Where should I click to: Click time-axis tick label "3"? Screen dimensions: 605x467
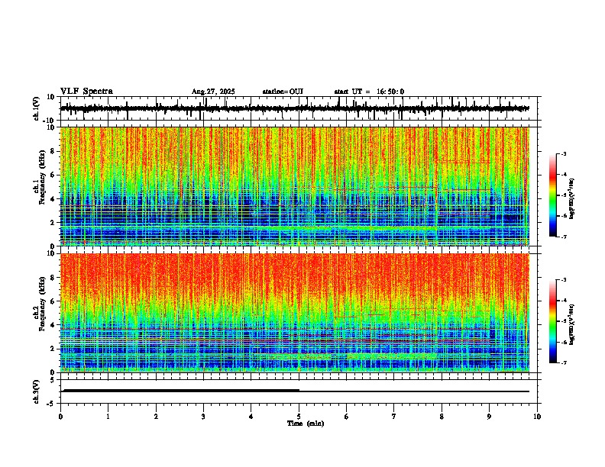tap(203, 417)
